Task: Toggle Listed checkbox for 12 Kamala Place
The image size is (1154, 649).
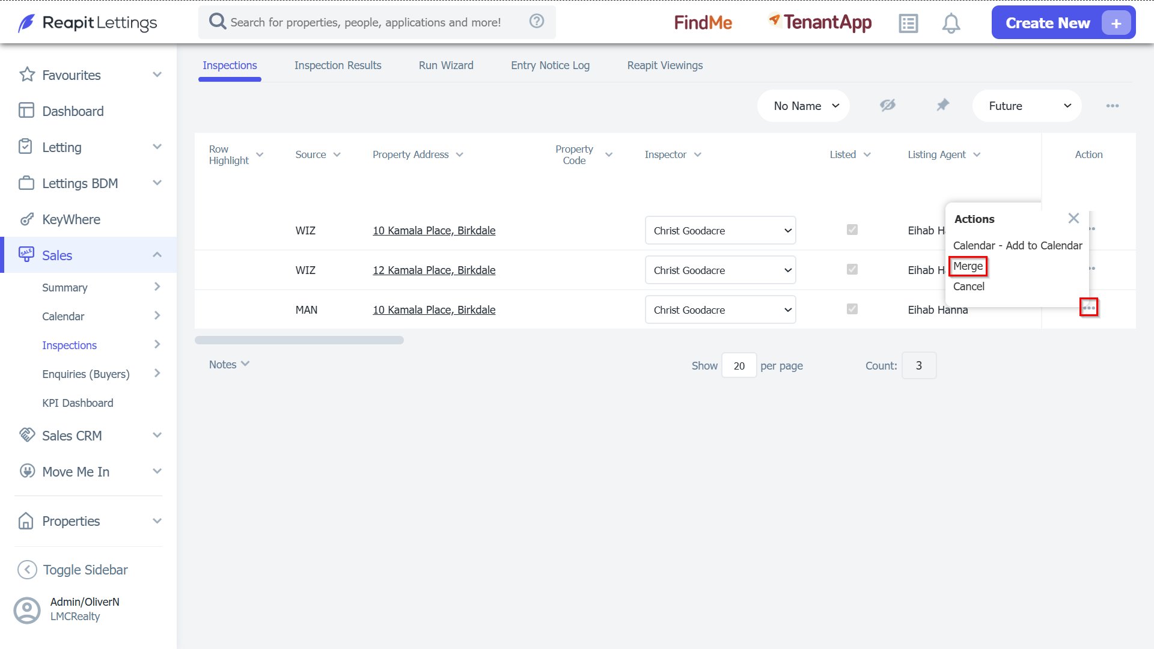Action: click(852, 269)
